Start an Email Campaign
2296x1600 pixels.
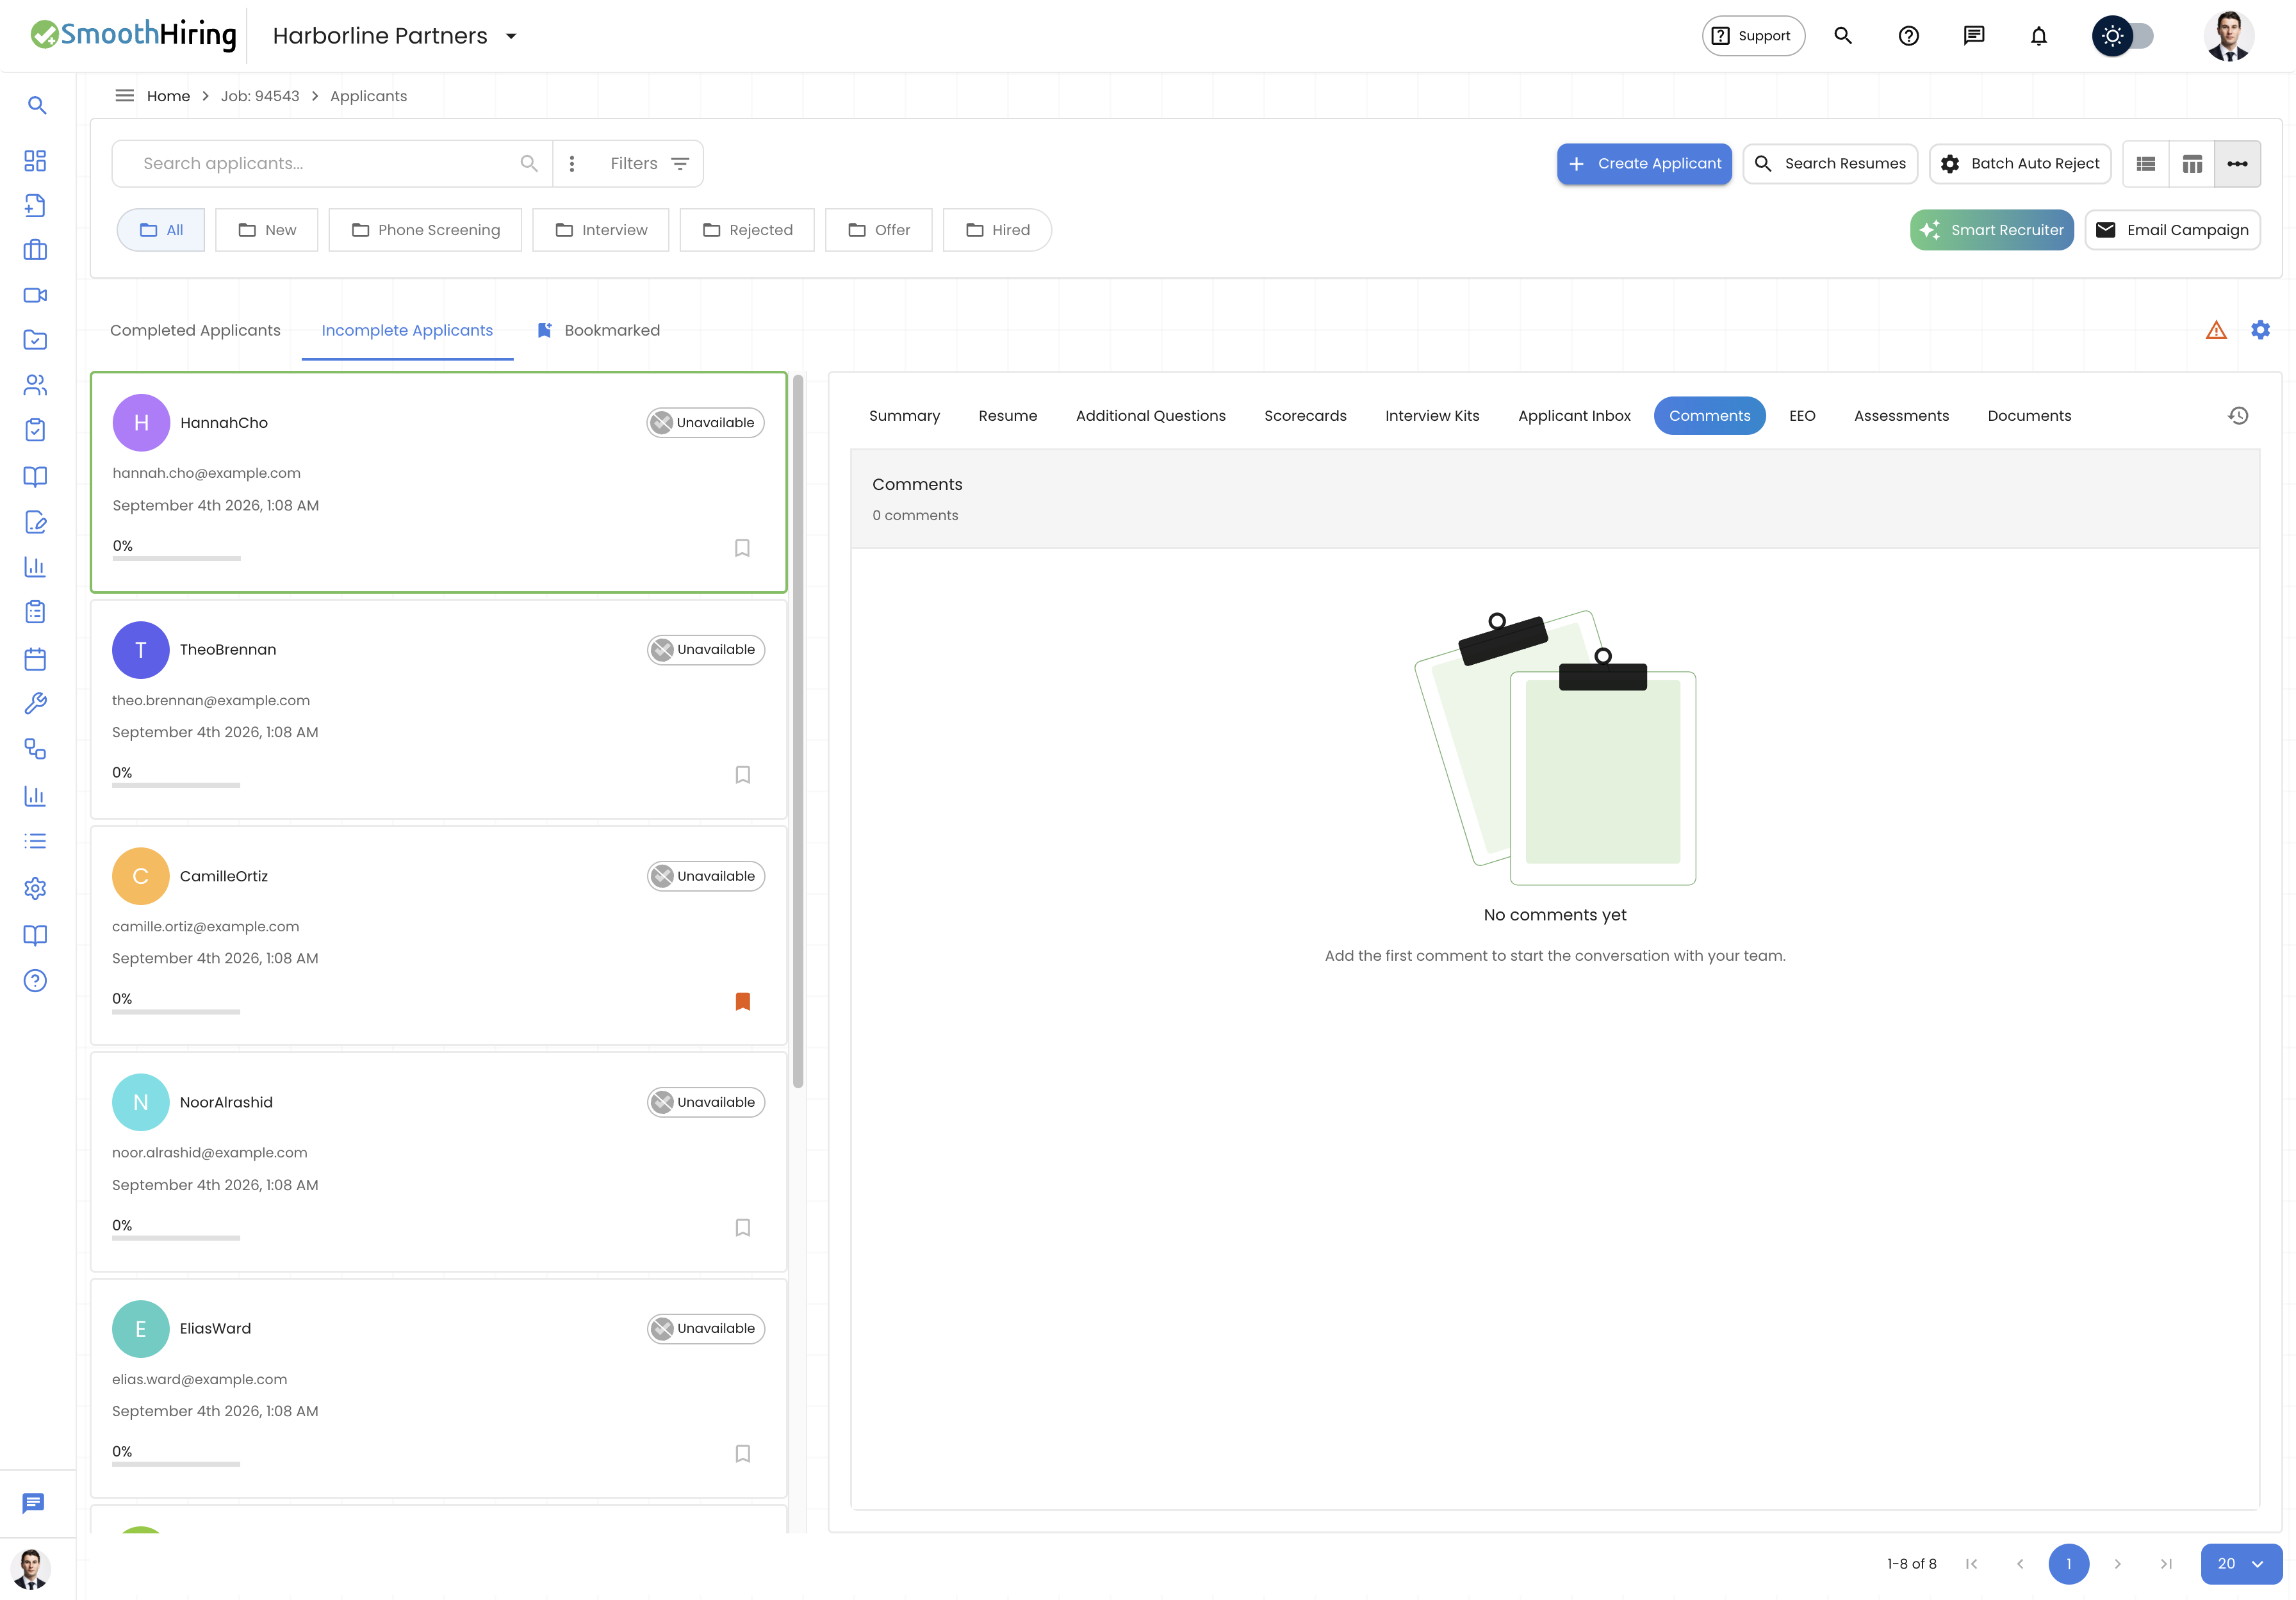click(x=2172, y=230)
